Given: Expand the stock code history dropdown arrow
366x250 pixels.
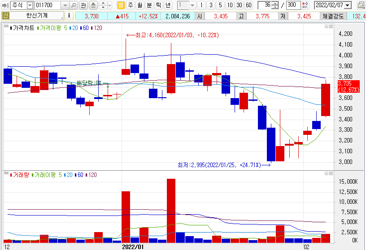Looking at the screenshot, I should click(x=65, y=5).
